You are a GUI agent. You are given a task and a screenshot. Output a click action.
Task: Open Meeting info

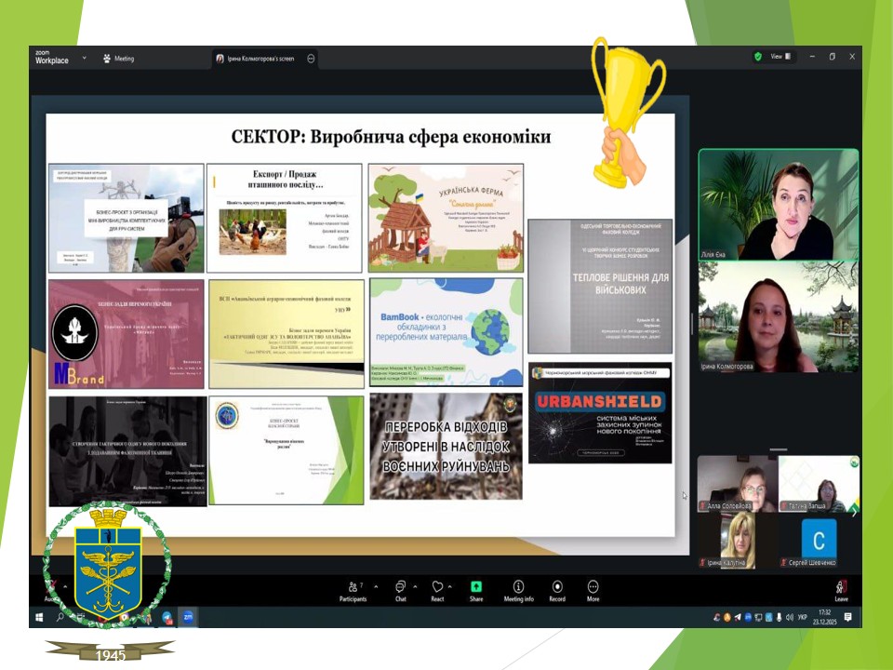[518, 588]
